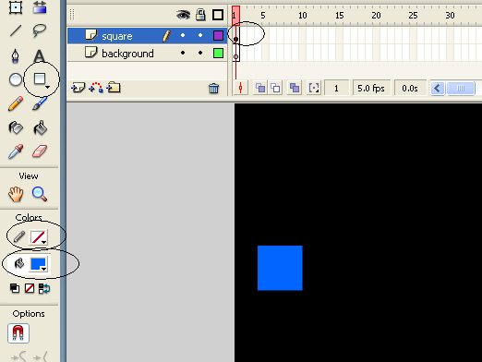Select the Line tool
This screenshot has height=362, width=482.
coord(16,30)
